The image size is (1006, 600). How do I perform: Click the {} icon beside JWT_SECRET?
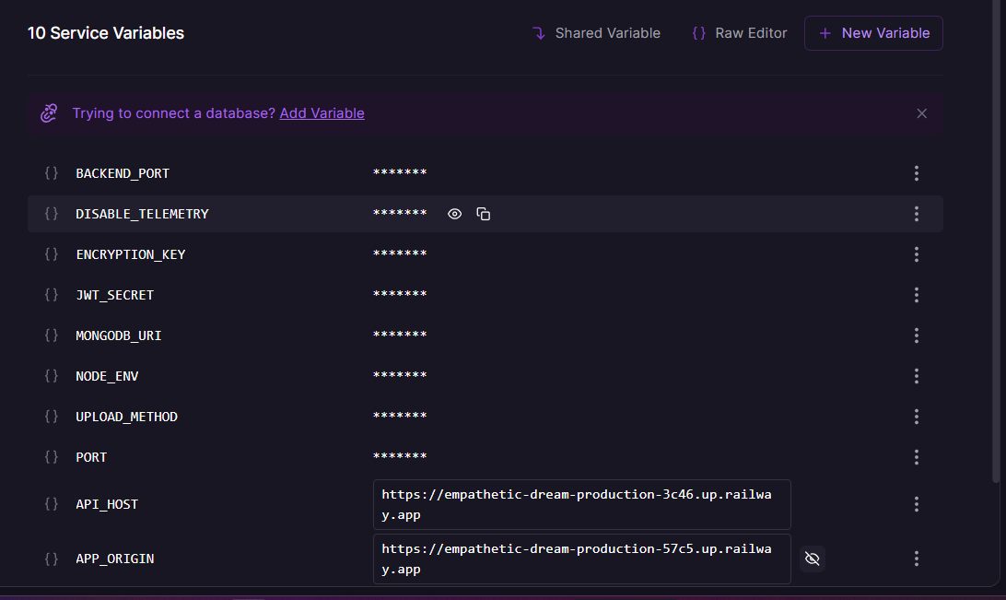[52, 295]
